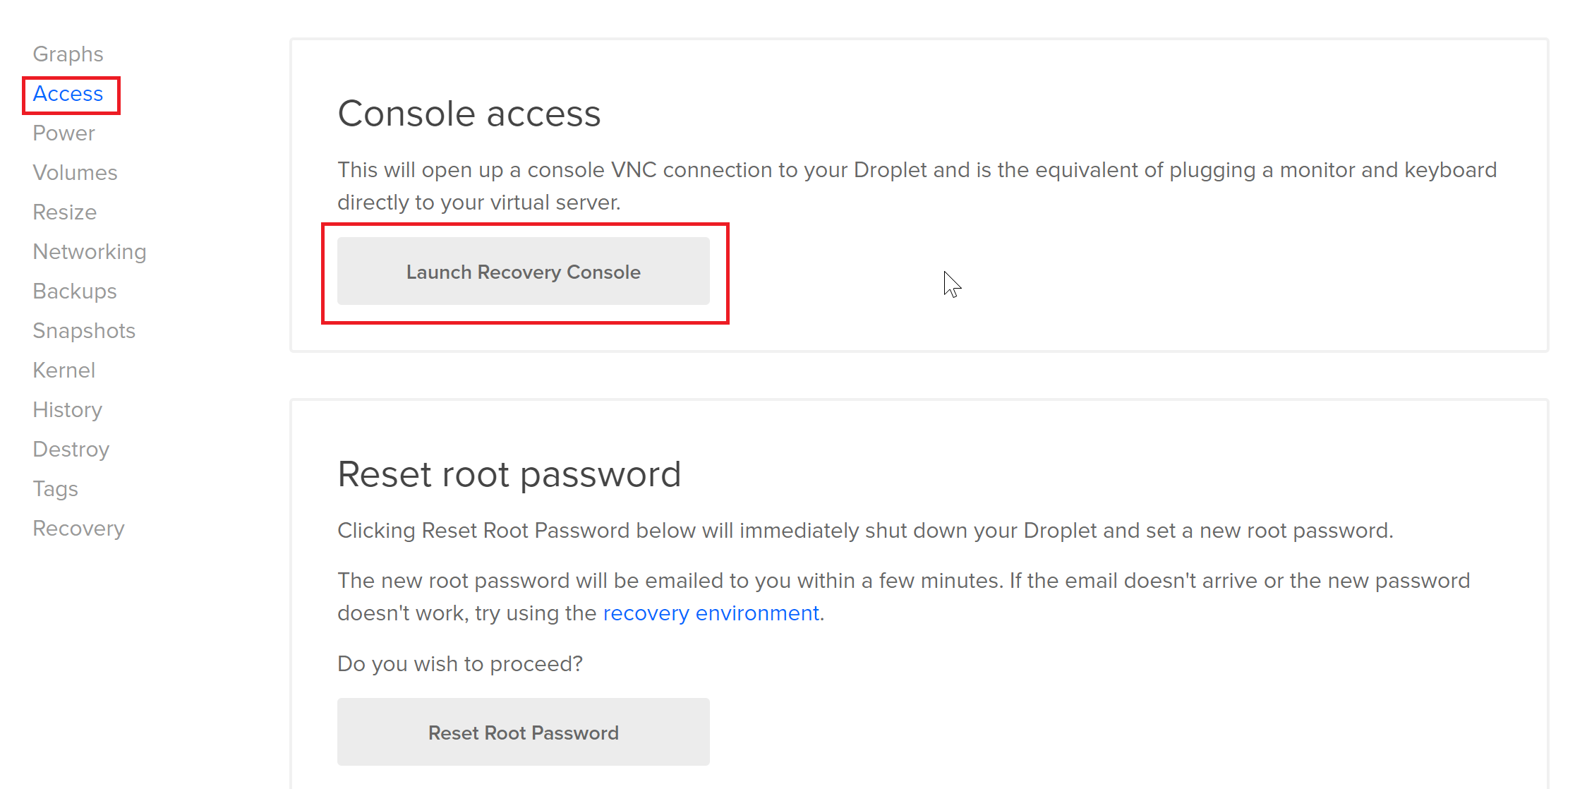Click the VNC connection description text

click(916, 186)
